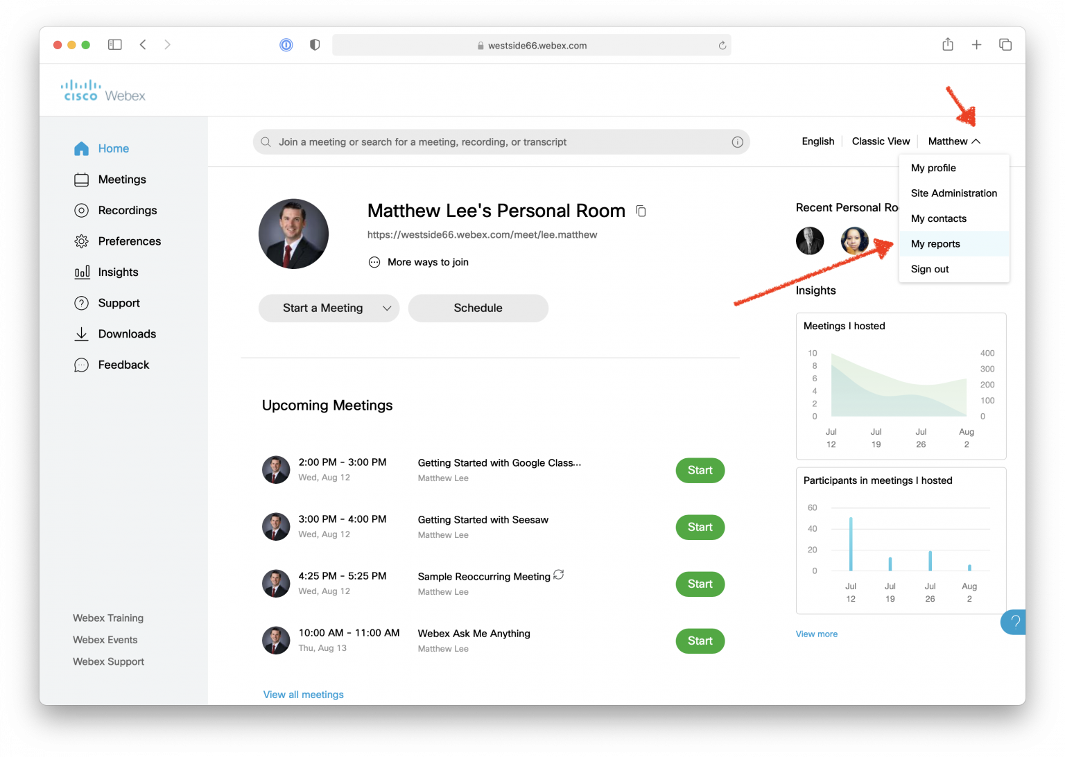Image resolution: width=1065 pixels, height=757 pixels.
Task: Open Recordings from the sidebar
Action: point(81,210)
